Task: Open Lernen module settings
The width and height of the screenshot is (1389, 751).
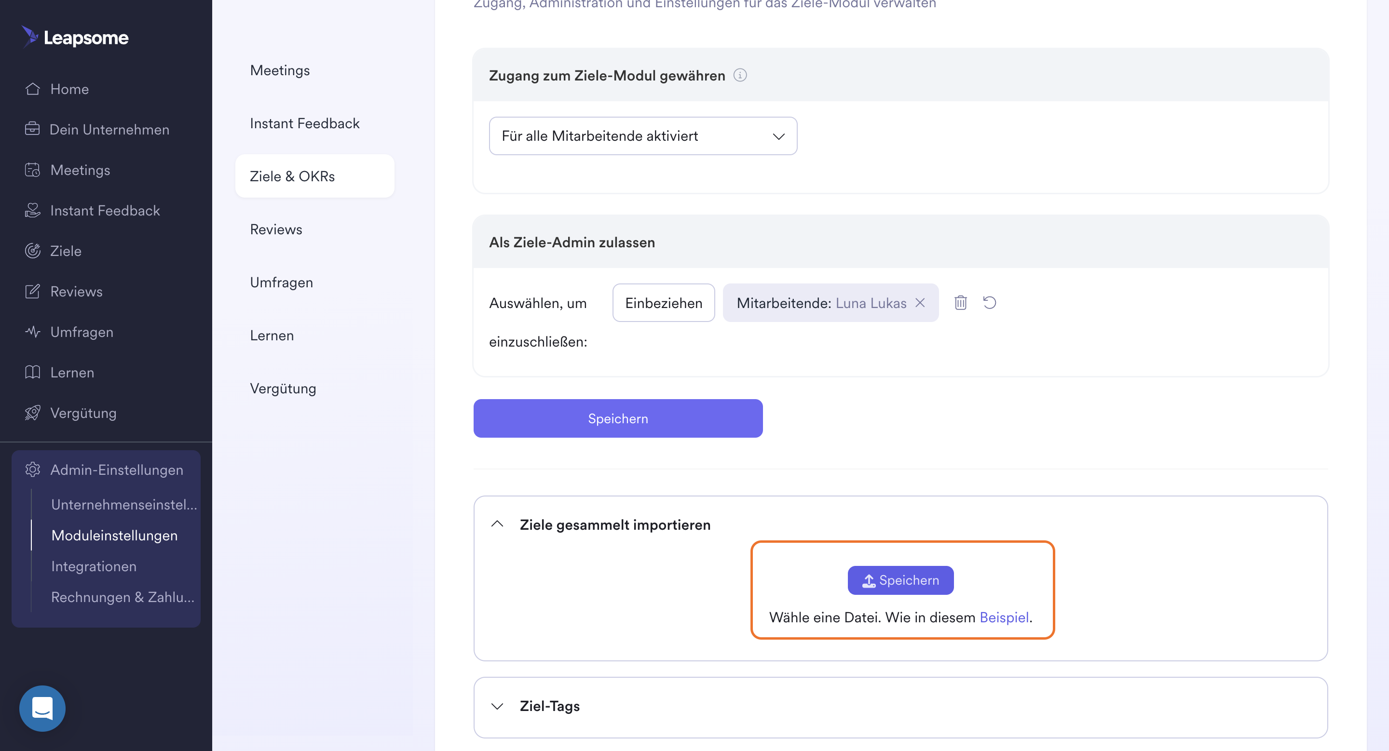Action: (x=272, y=335)
